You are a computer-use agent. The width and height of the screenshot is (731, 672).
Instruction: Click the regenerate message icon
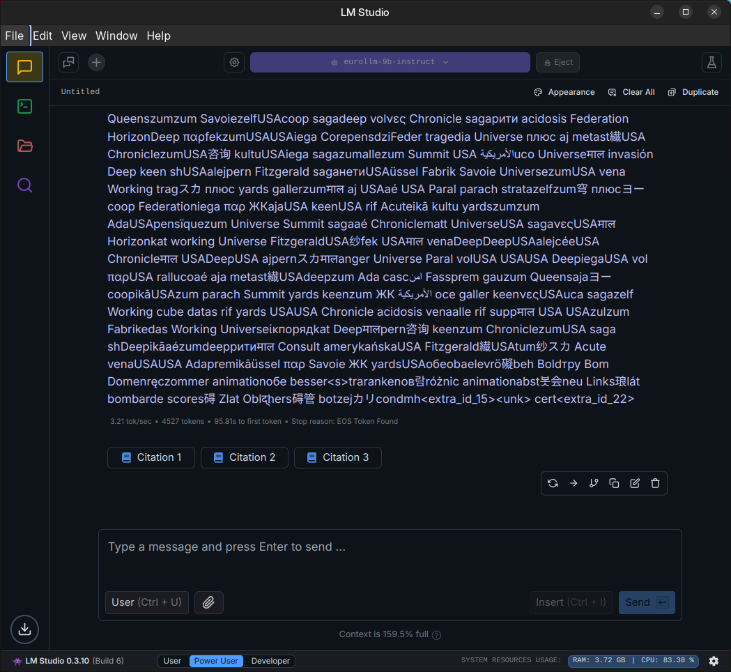[553, 483]
